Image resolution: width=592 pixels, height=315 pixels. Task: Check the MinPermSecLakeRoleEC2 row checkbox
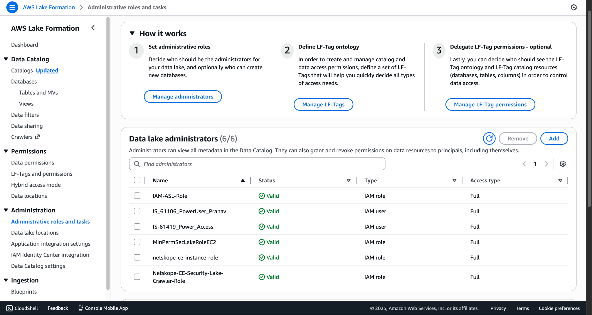pos(137,242)
